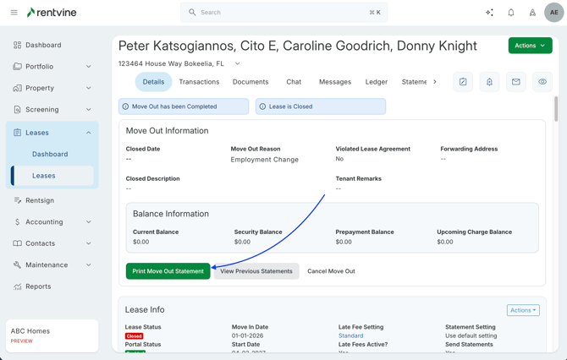Open notifications bell in top bar
Image resolution: width=567 pixels, height=360 pixels.
pos(511,13)
